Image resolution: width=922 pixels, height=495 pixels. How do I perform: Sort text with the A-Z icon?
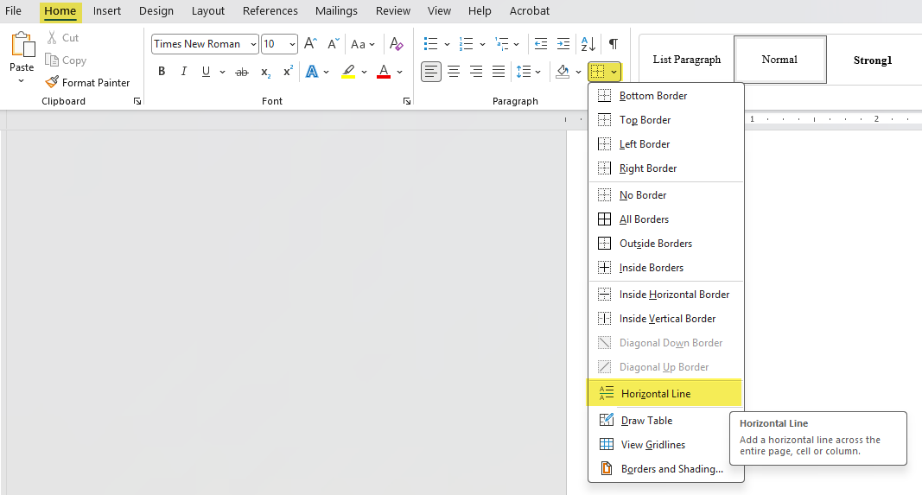(x=588, y=43)
